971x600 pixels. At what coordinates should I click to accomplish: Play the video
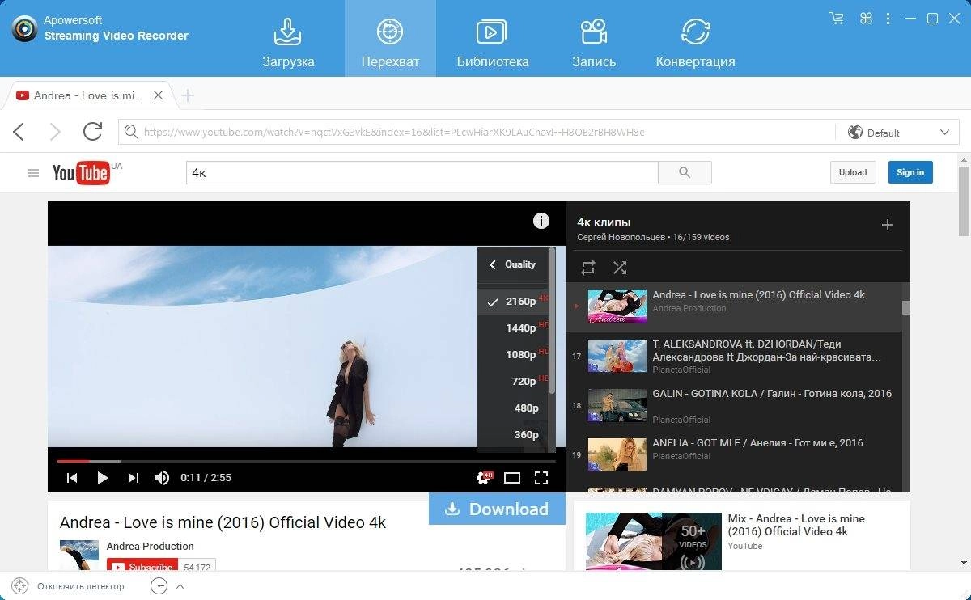103,478
